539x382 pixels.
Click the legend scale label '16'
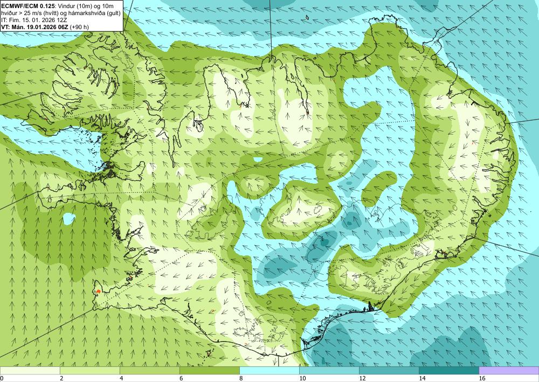(482, 378)
